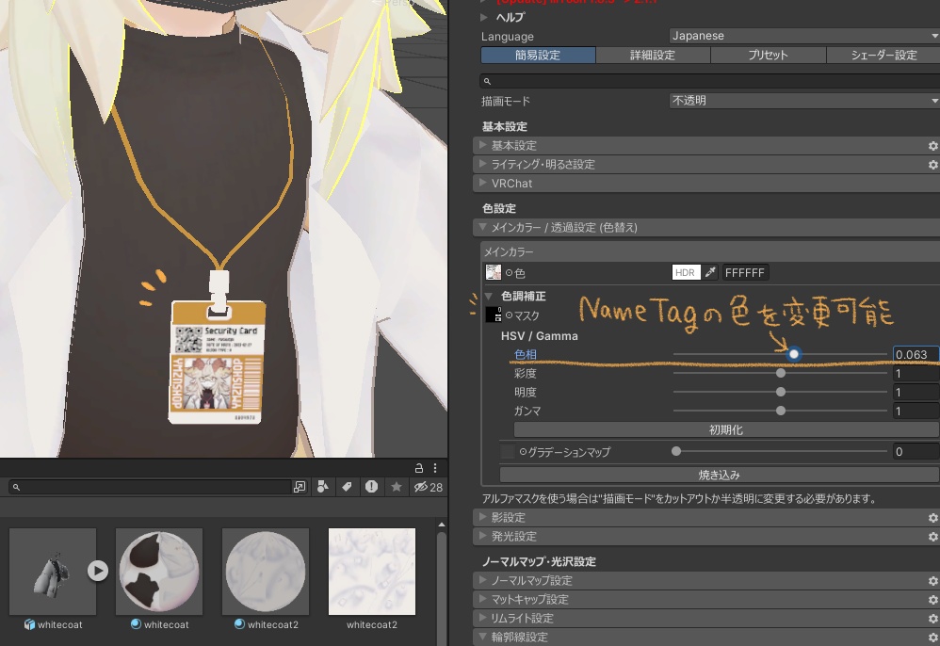Expand the ノーマルマップ設定 foldout
Image resolution: width=940 pixels, height=646 pixels.
[x=482, y=580]
